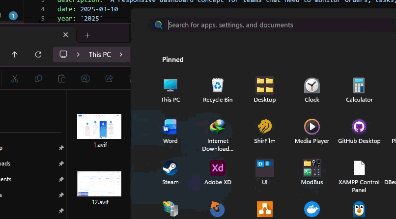Launch the Clock app
This screenshot has width=396, height=219.
[312, 90]
